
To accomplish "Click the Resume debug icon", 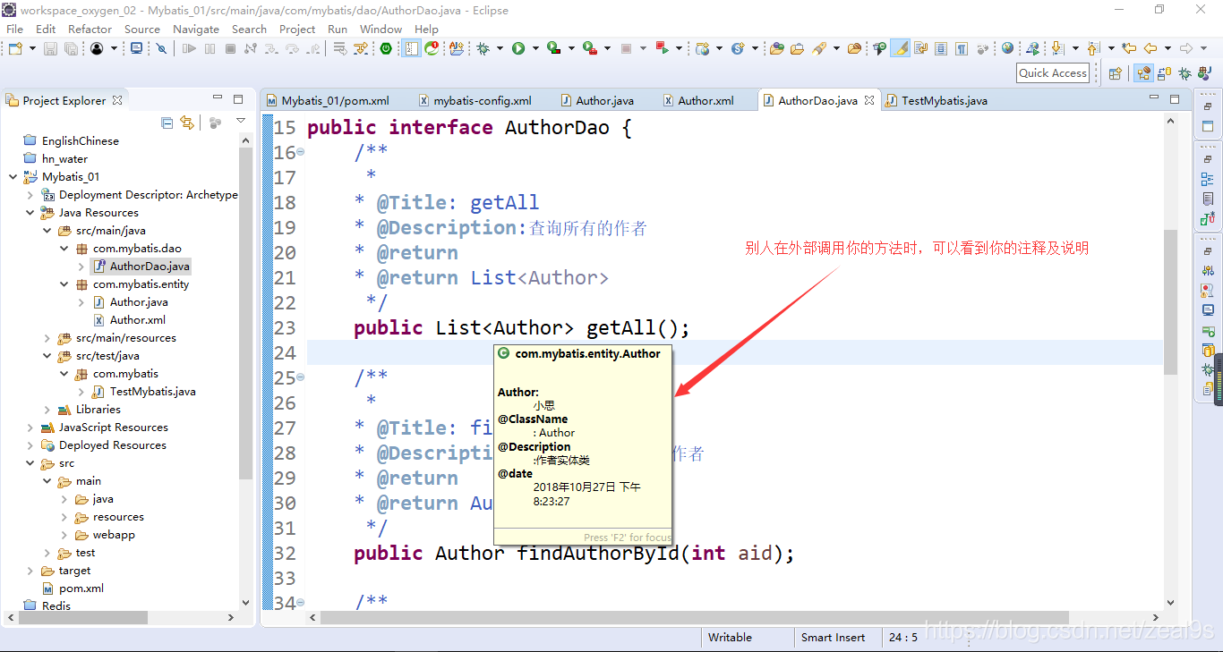I will 189,48.
